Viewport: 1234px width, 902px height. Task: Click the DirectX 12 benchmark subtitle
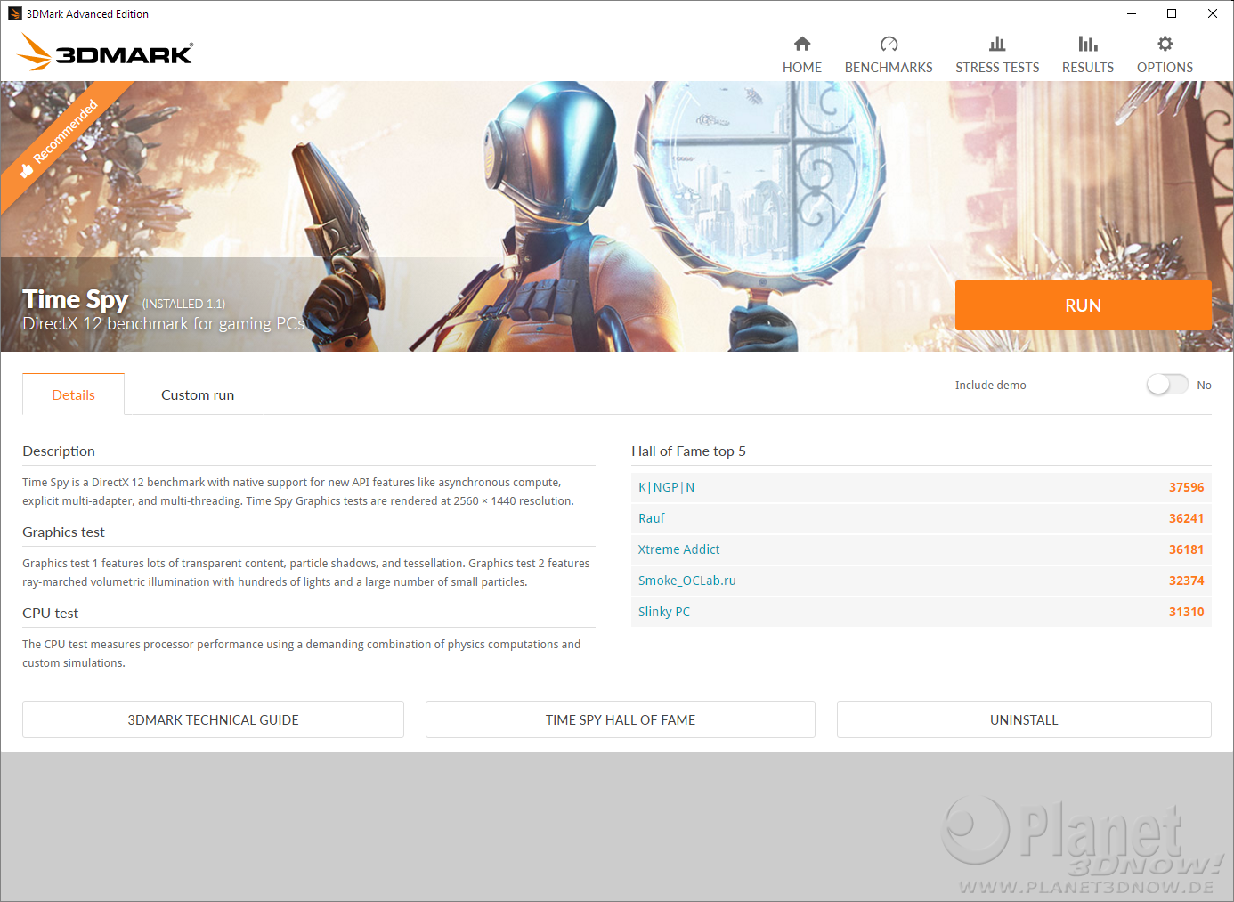(164, 324)
